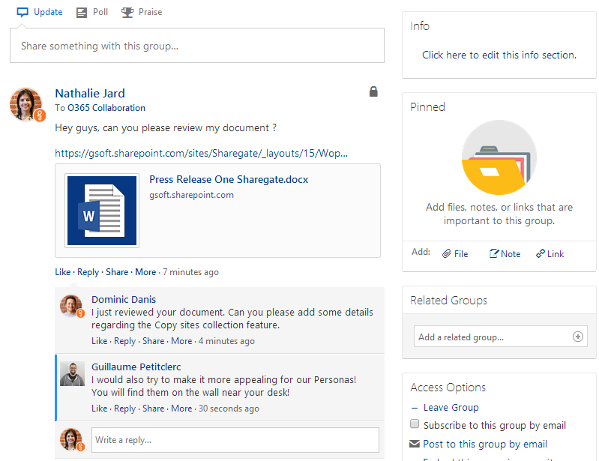Click the Related Groups heading
The width and height of the screenshot is (599, 461).
pyautogui.click(x=448, y=301)
